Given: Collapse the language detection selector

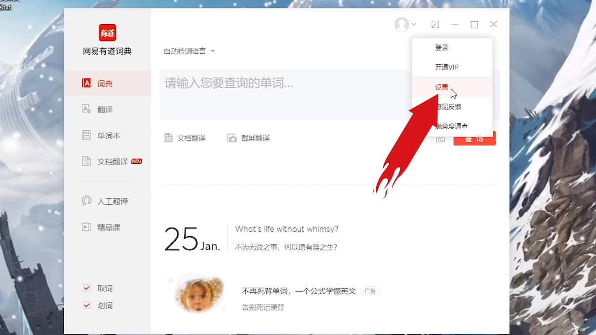Looking at the screenshot, I should click(x=212, y=50).
